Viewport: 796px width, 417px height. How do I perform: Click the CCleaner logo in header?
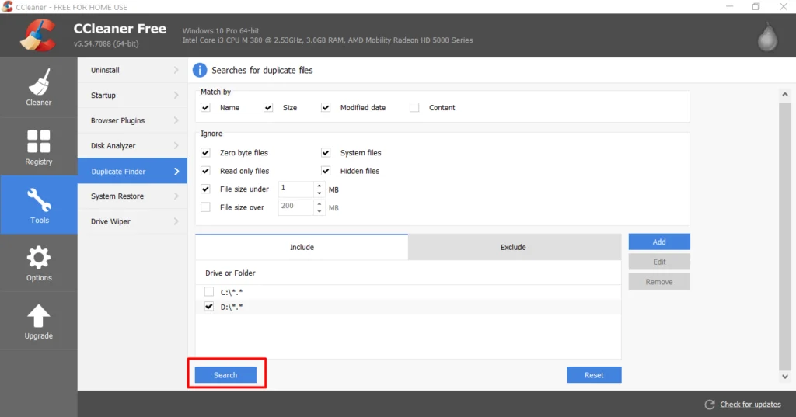[39, 35]
